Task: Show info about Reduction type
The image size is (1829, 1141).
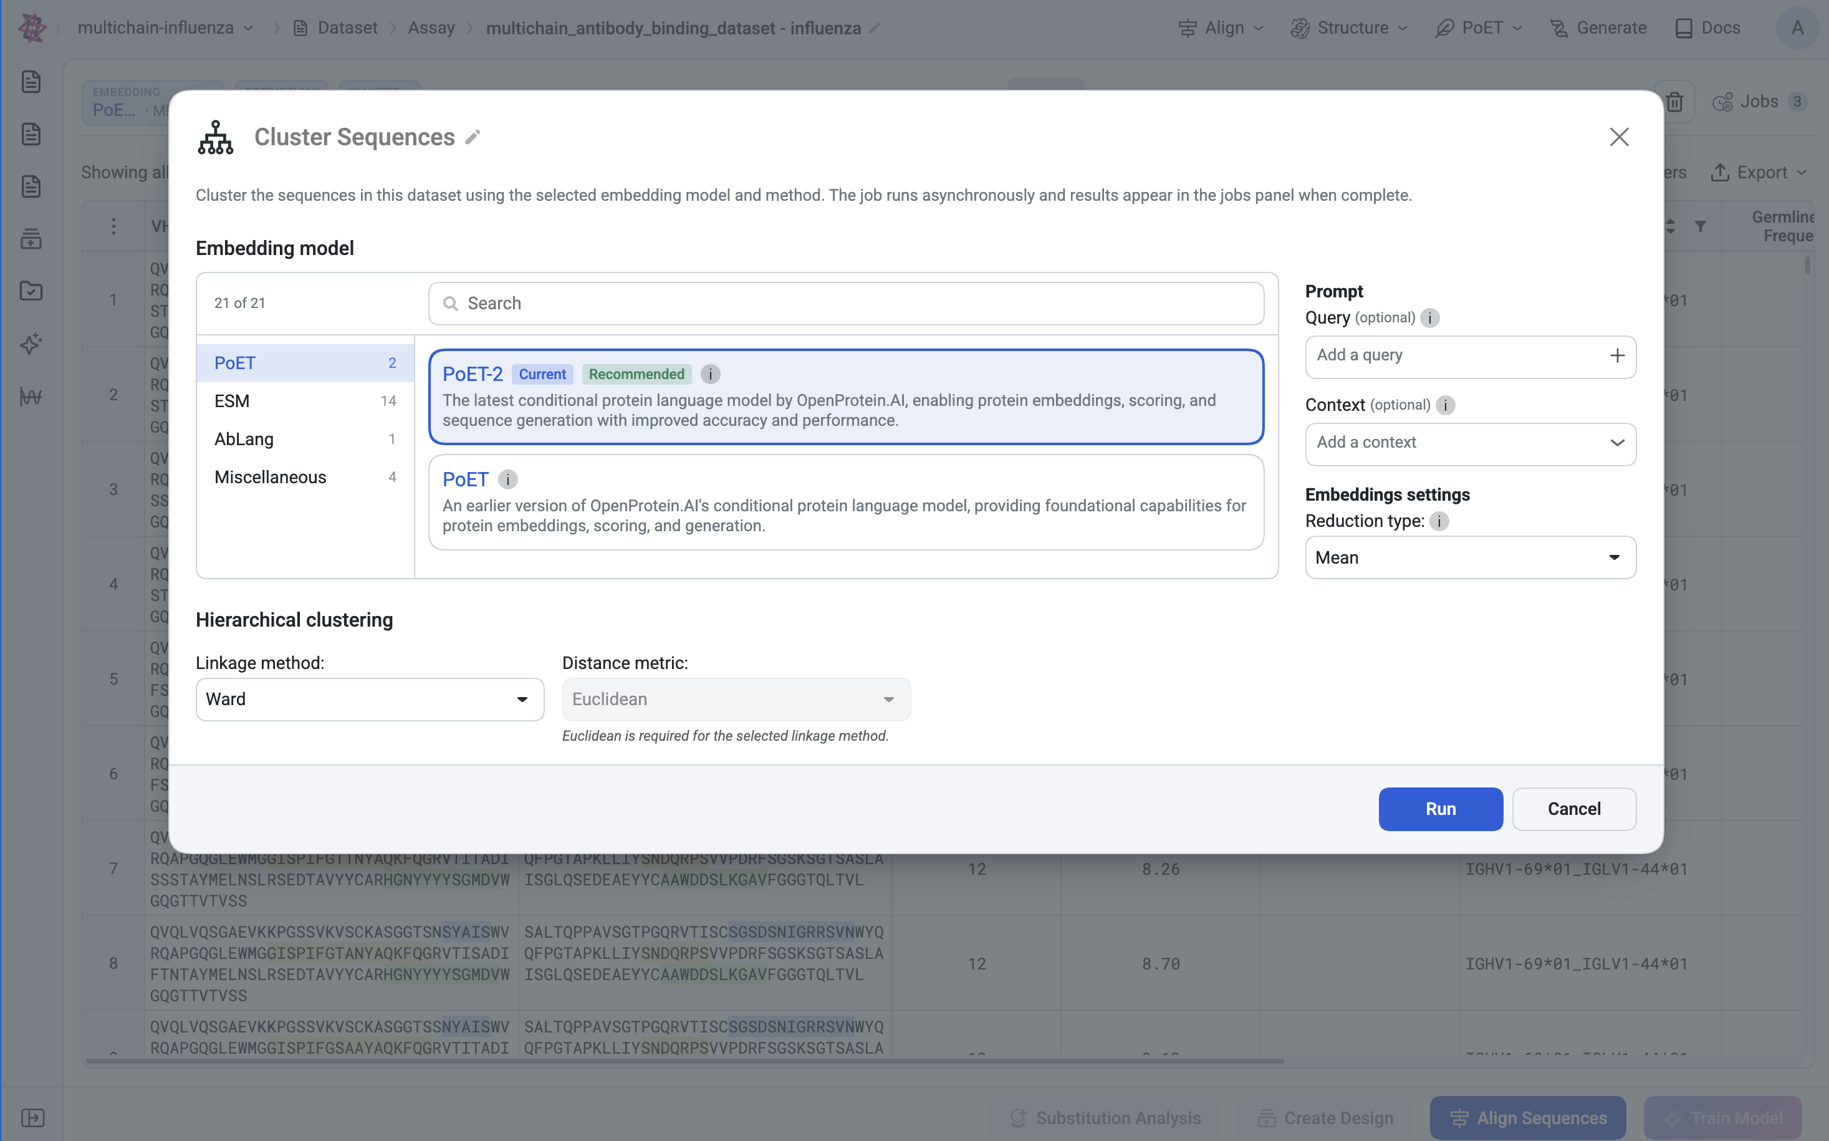Action: (1439, 521)
